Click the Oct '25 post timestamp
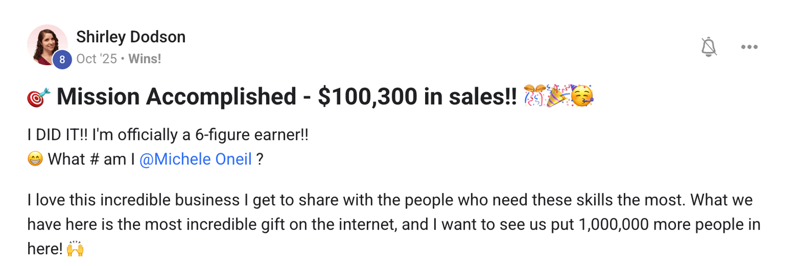797x266 pixels. tap(96, 59)
